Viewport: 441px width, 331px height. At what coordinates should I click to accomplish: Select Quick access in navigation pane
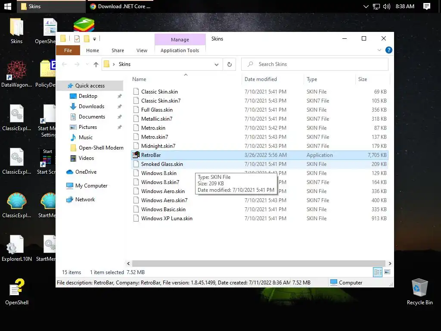(x=90, y=86)
